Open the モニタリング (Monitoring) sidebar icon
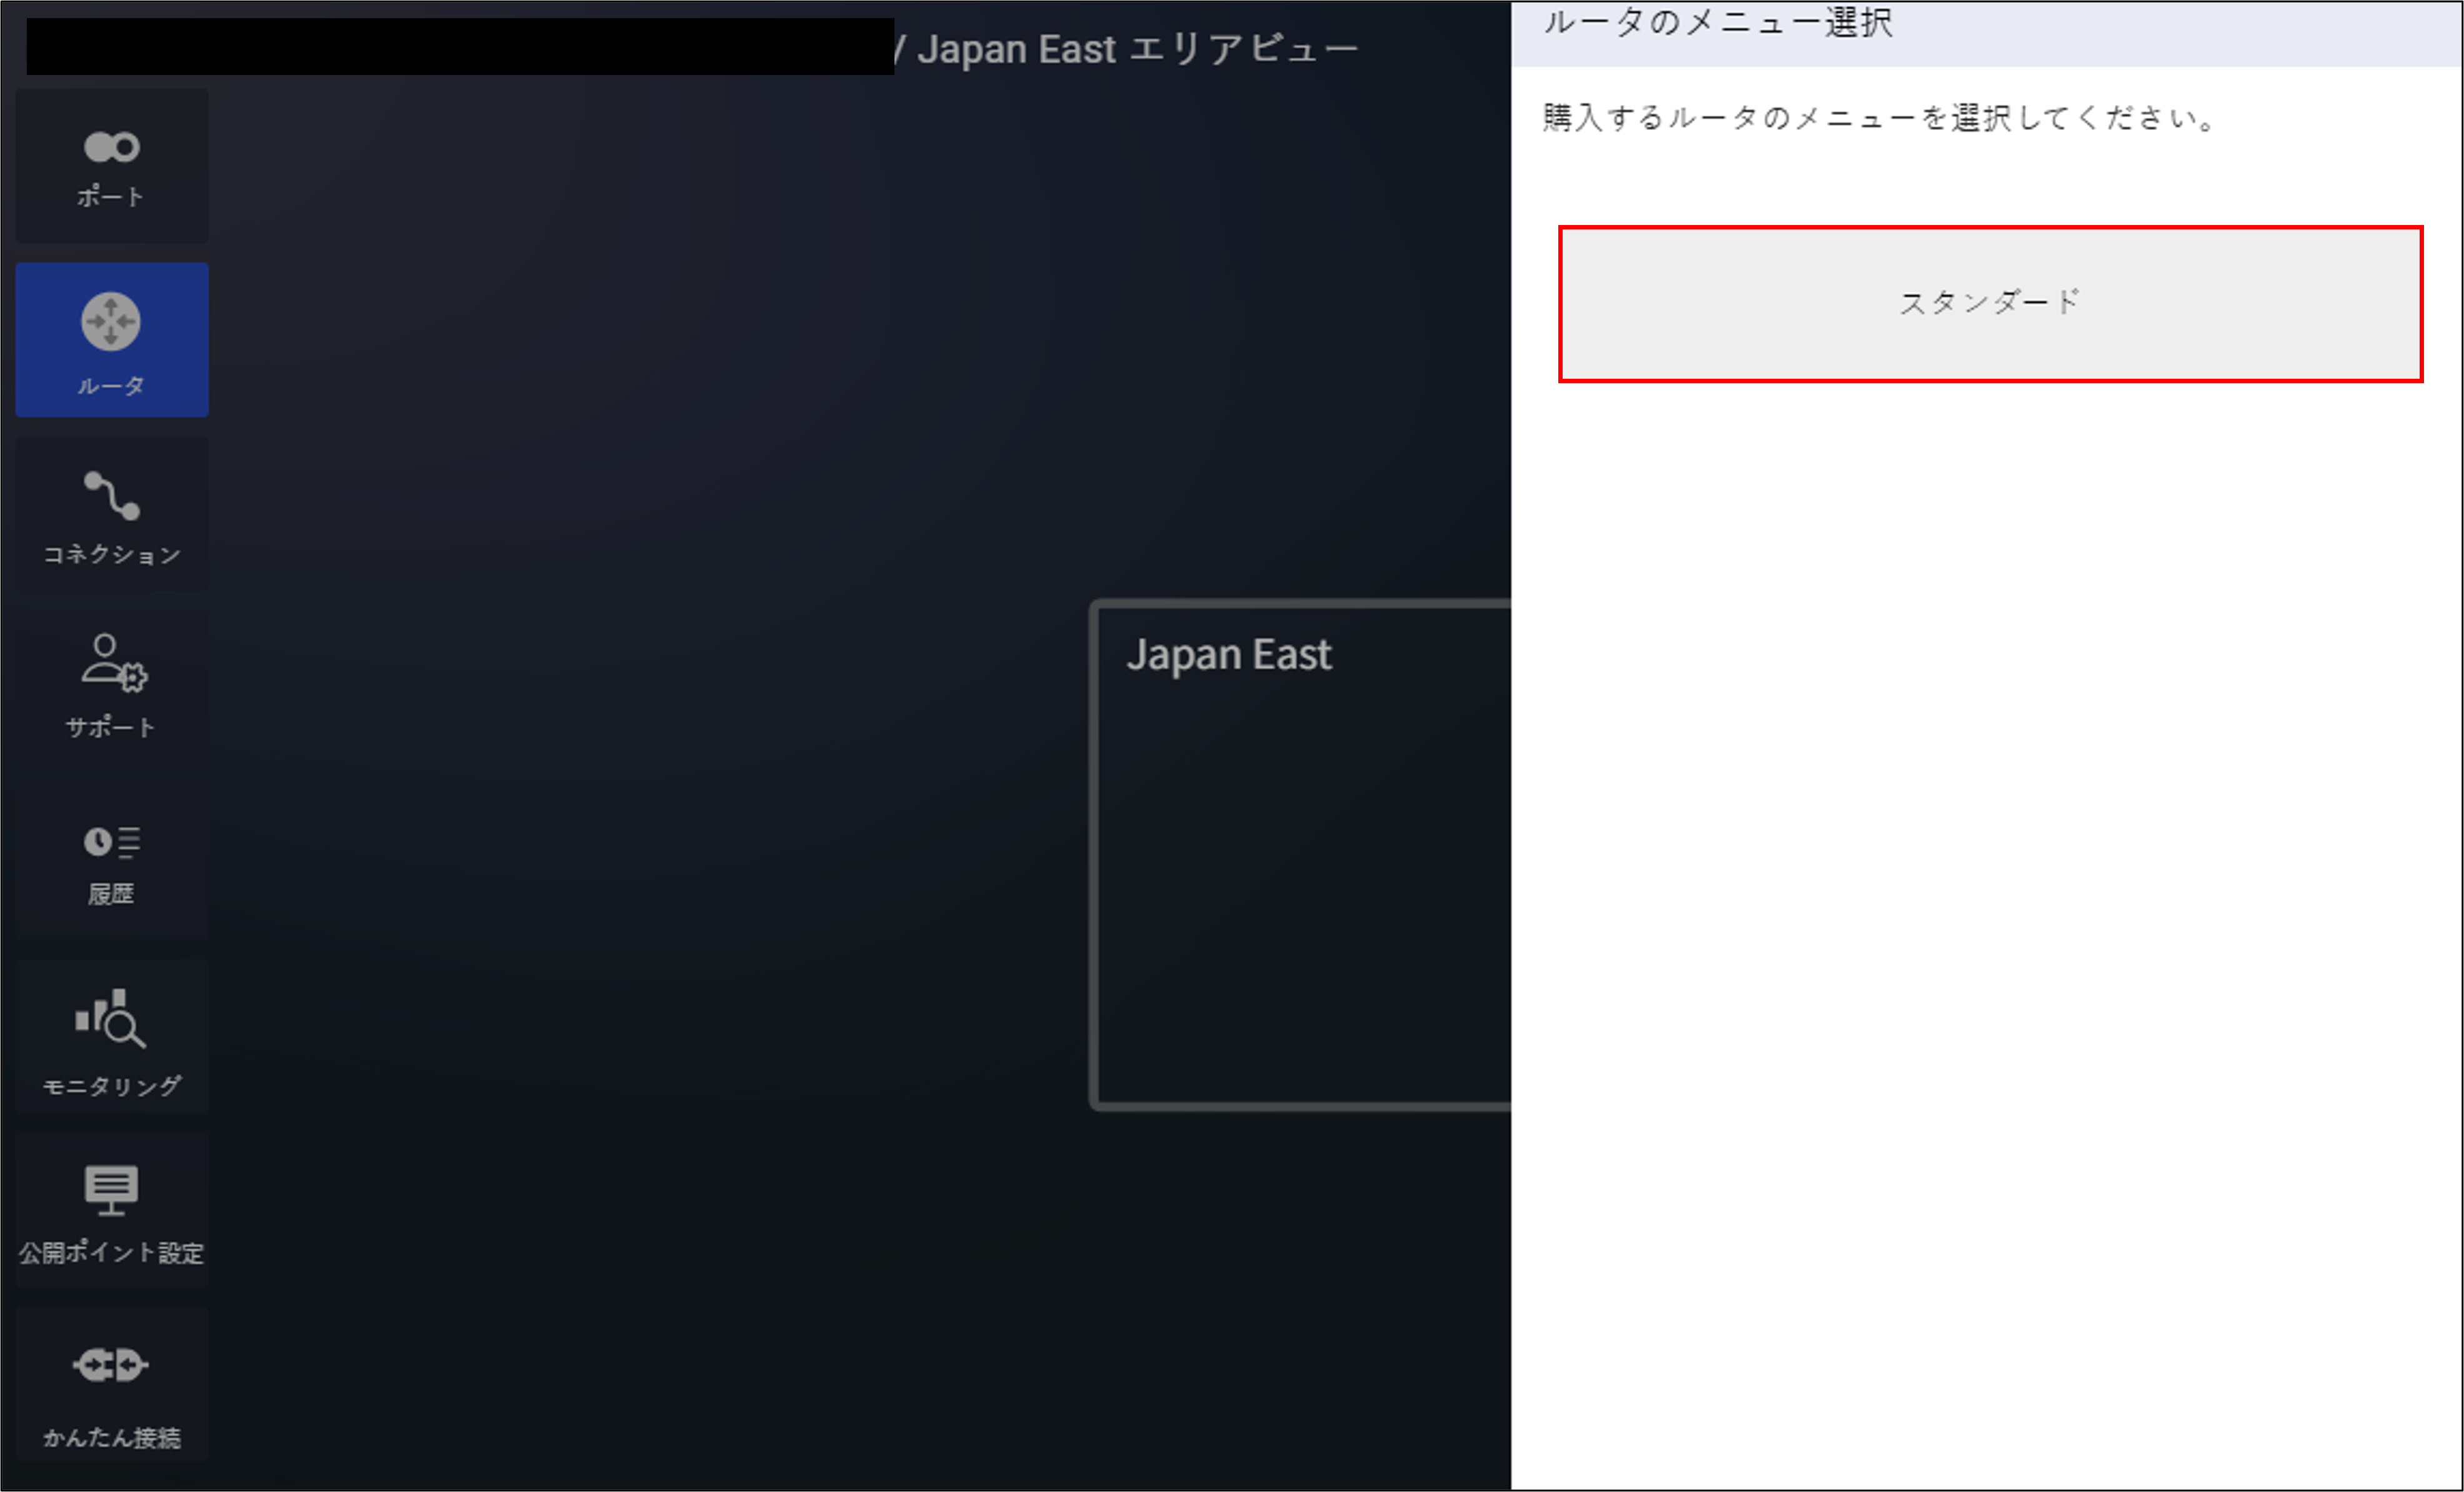 click(112, 1036)
